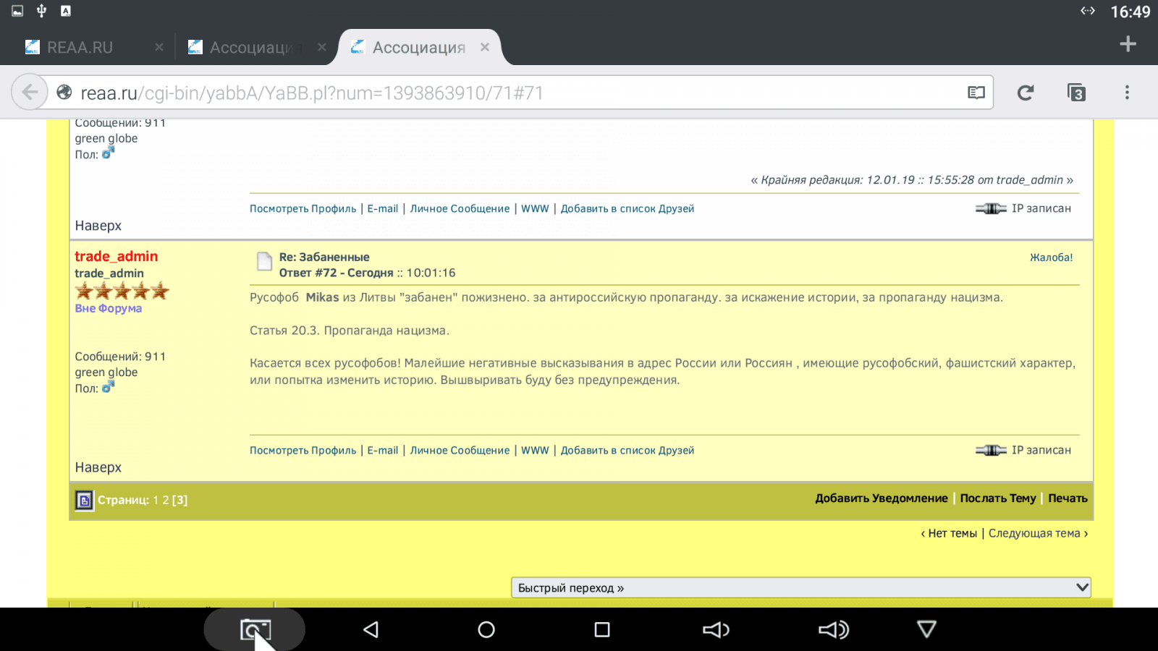This screenshot has height=651, width=1158.
Task: Go to page 2 of the thread
Action: [166, 500]
